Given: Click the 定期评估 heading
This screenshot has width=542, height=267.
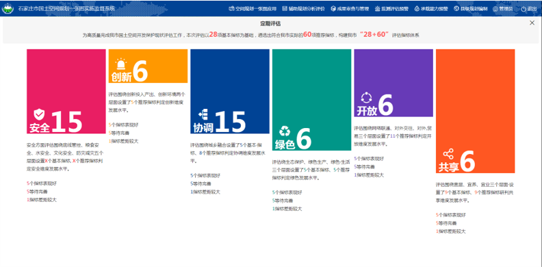Looking at the screenshot, I should click(270, 24).
